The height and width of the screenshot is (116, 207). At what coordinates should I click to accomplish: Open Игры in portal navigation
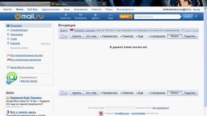67,9
